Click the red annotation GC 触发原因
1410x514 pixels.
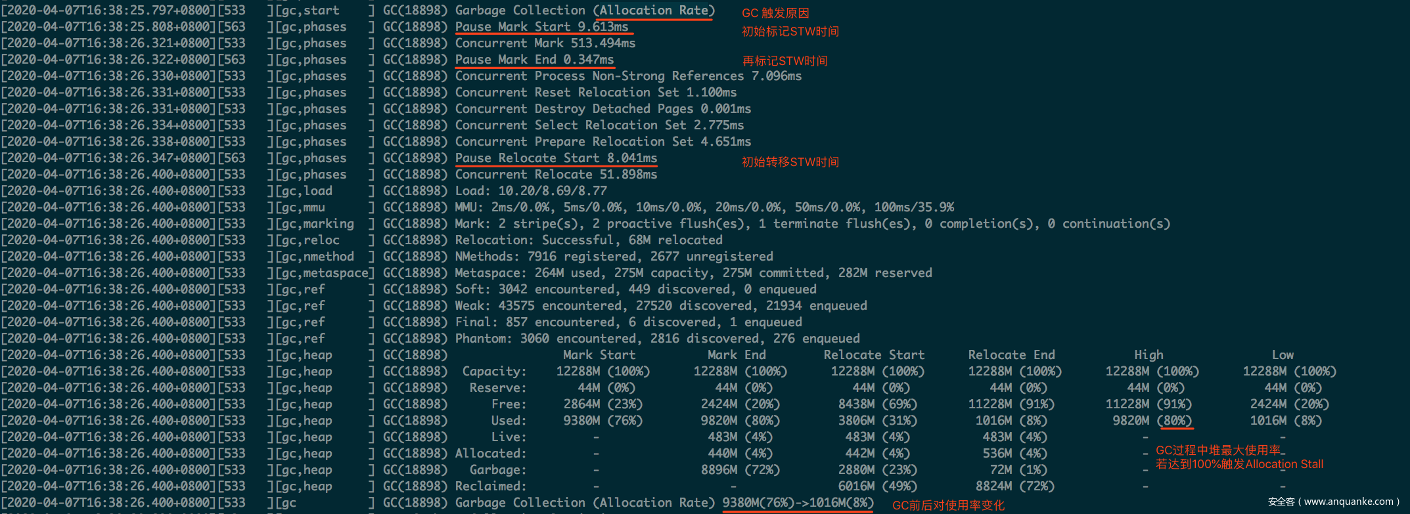click(775, 13)
